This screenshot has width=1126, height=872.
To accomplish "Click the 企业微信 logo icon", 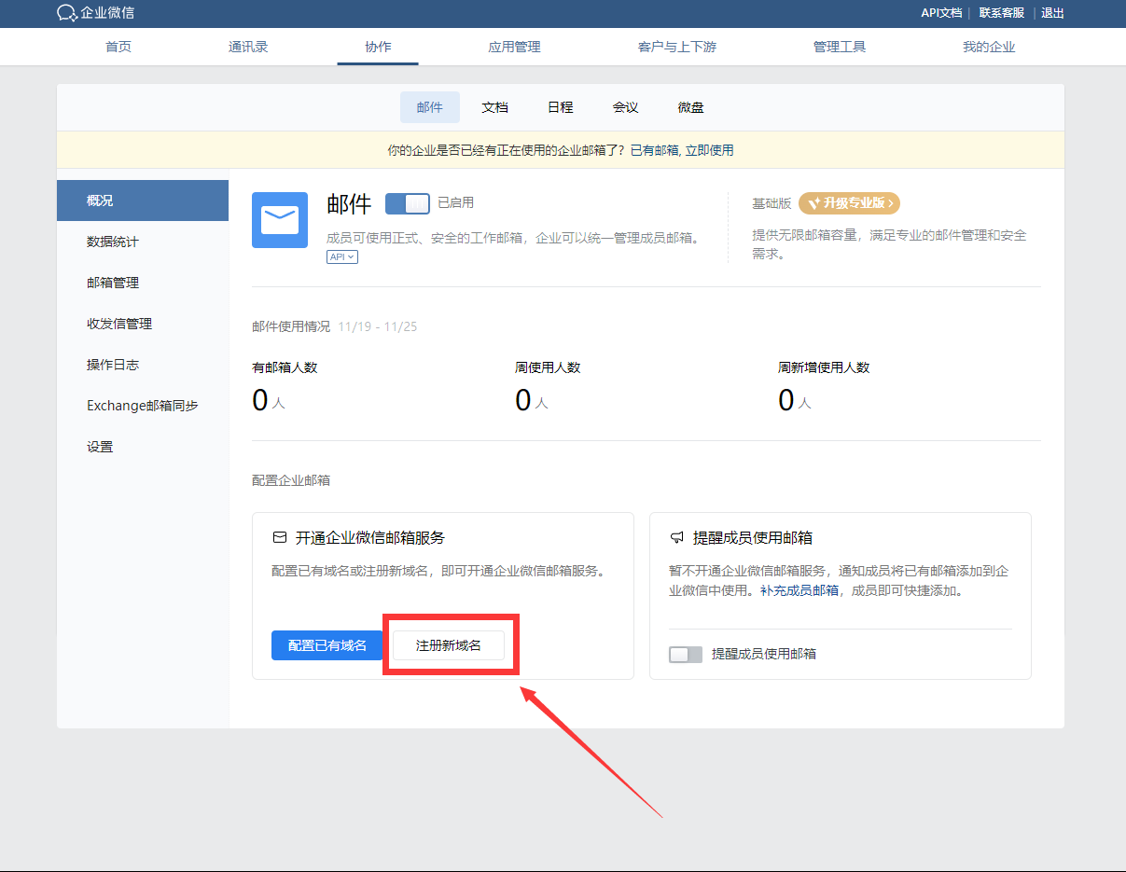I will click(x=66, y=13).
